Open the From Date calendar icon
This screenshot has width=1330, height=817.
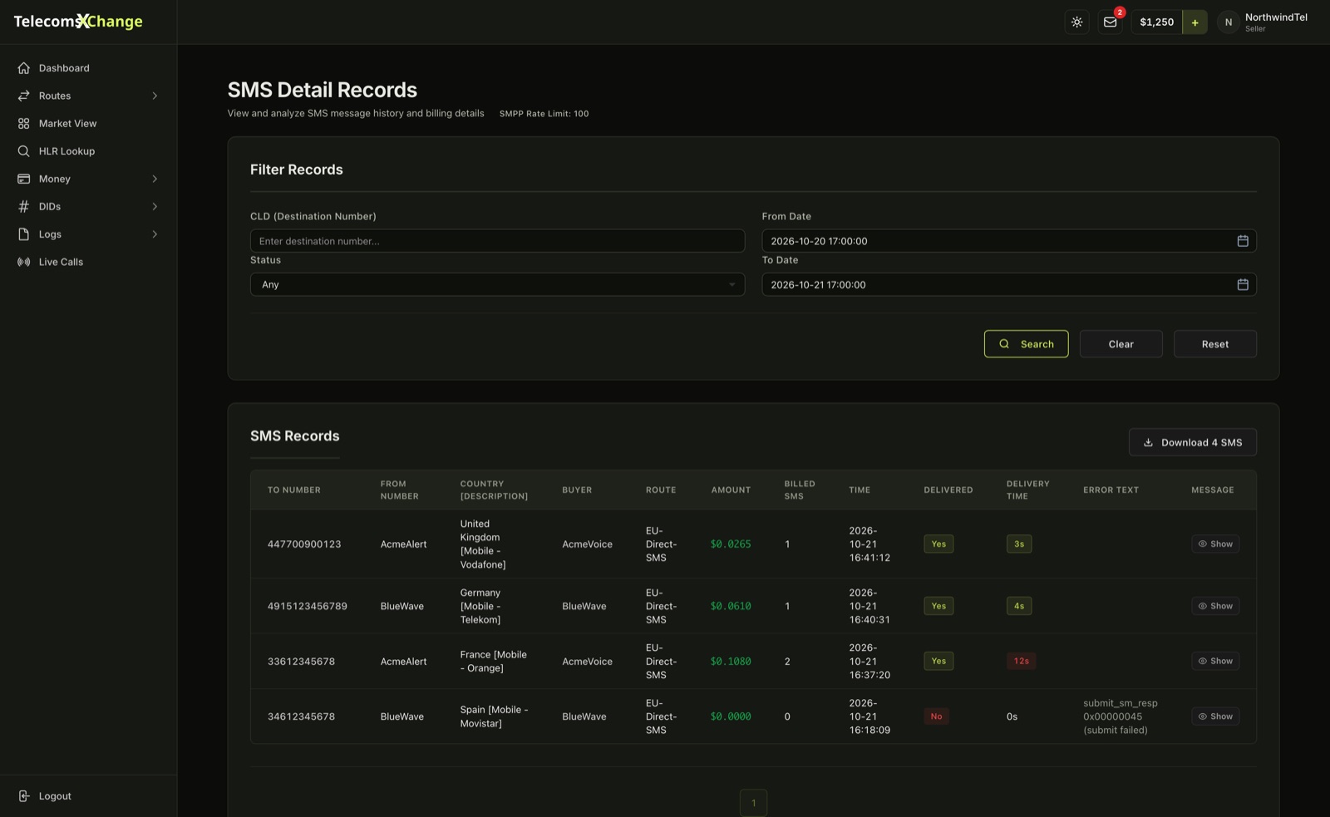coord(1243,241)
